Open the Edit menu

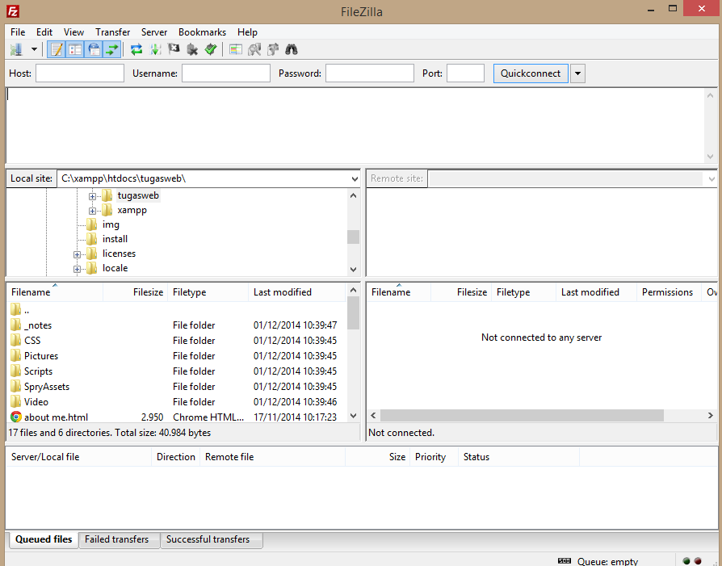(44, 32)
